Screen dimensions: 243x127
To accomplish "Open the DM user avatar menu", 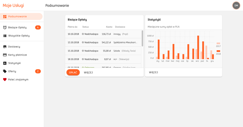I will coord(236,5).
